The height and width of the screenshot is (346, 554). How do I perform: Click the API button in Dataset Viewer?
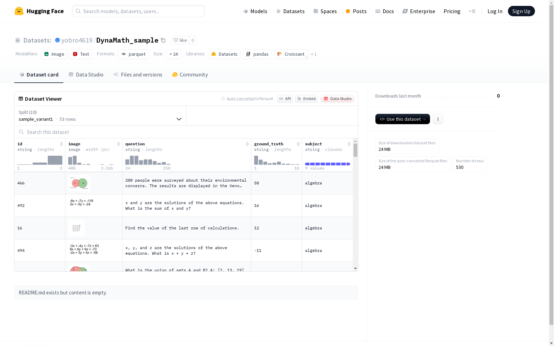(x=285, y=99)
